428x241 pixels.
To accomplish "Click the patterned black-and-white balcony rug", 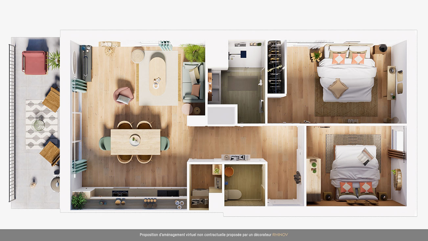I will [38, 124].
